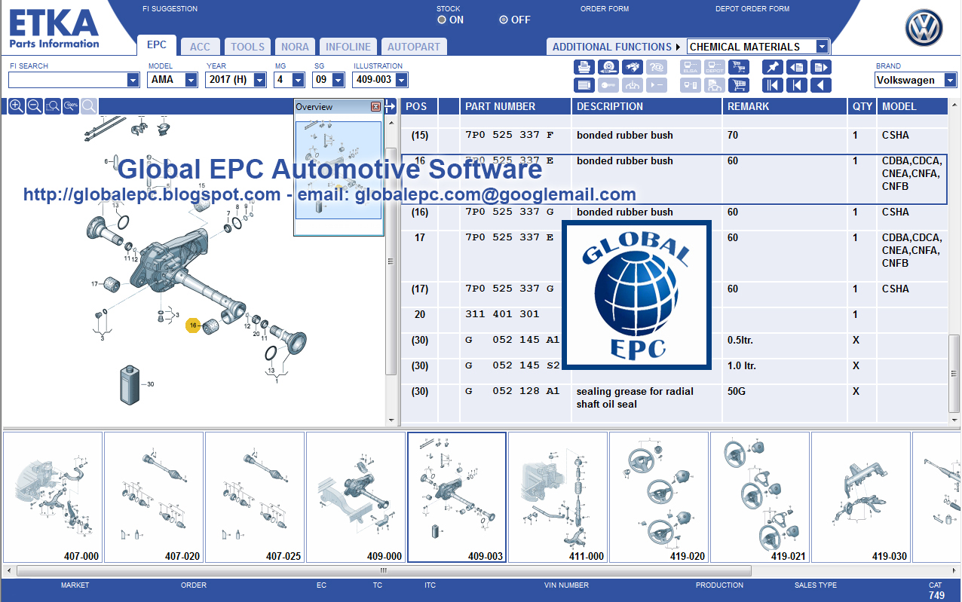Image resolution: width=962 pixels, height=602 pixels.
Task: Open the MG dropdown showing 4
Action: (x=299, y=80)
